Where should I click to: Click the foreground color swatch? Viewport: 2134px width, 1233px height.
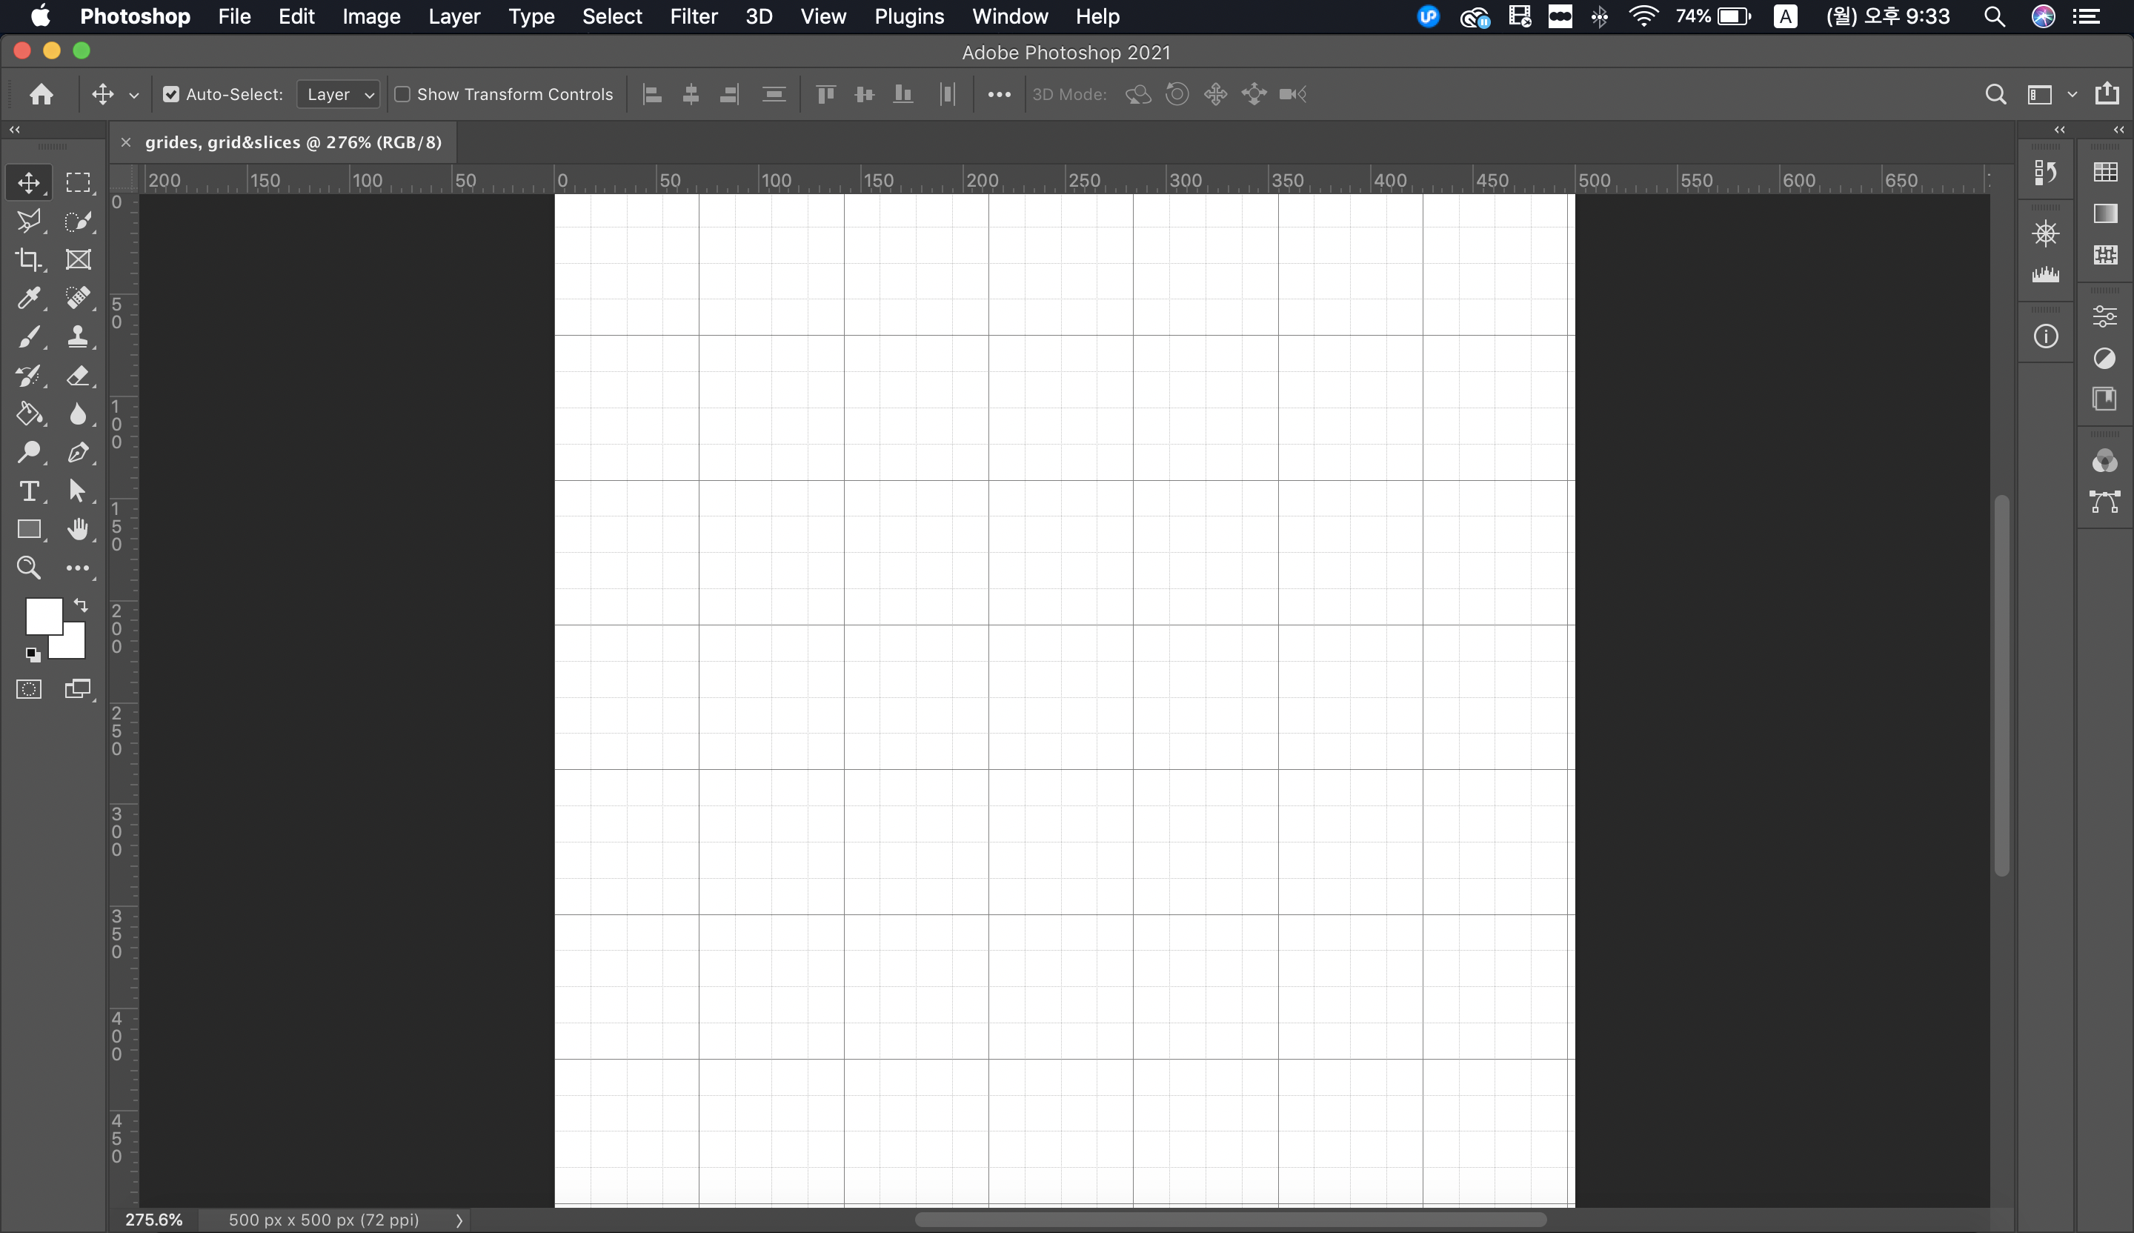tap(42, 616)
